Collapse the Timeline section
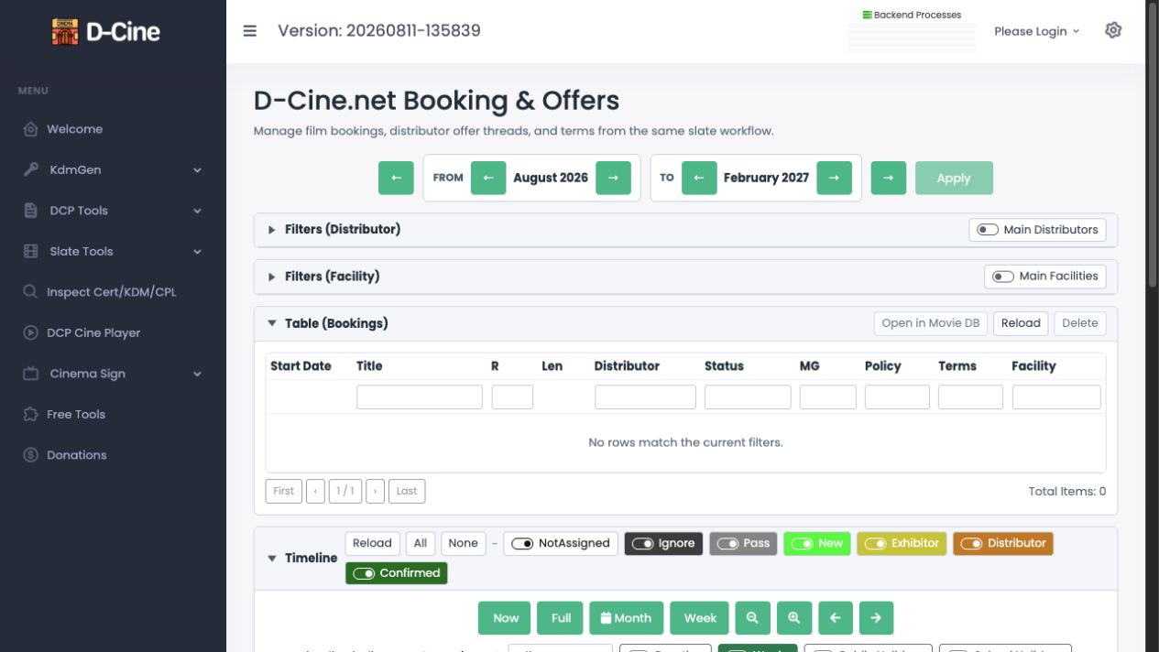Screen dimensions: 1159x652 pyautogui.click(x=271, y=558)
